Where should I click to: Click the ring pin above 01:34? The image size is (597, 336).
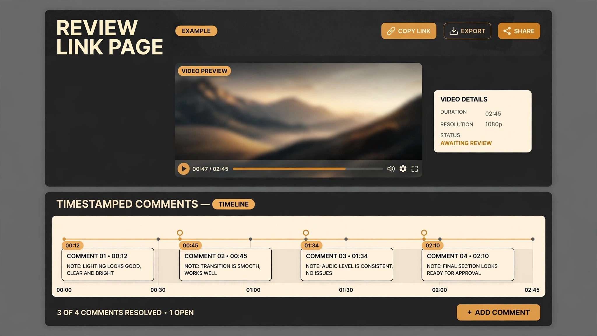(306, 233)
